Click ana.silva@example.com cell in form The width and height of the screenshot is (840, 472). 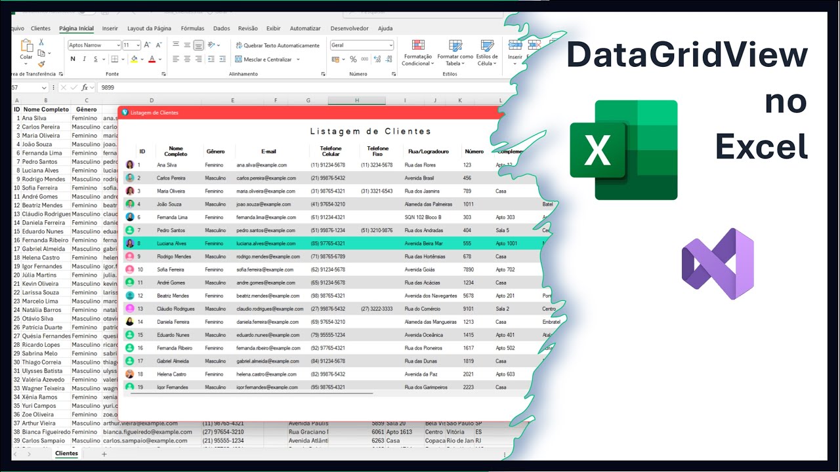tap(262, 165)
